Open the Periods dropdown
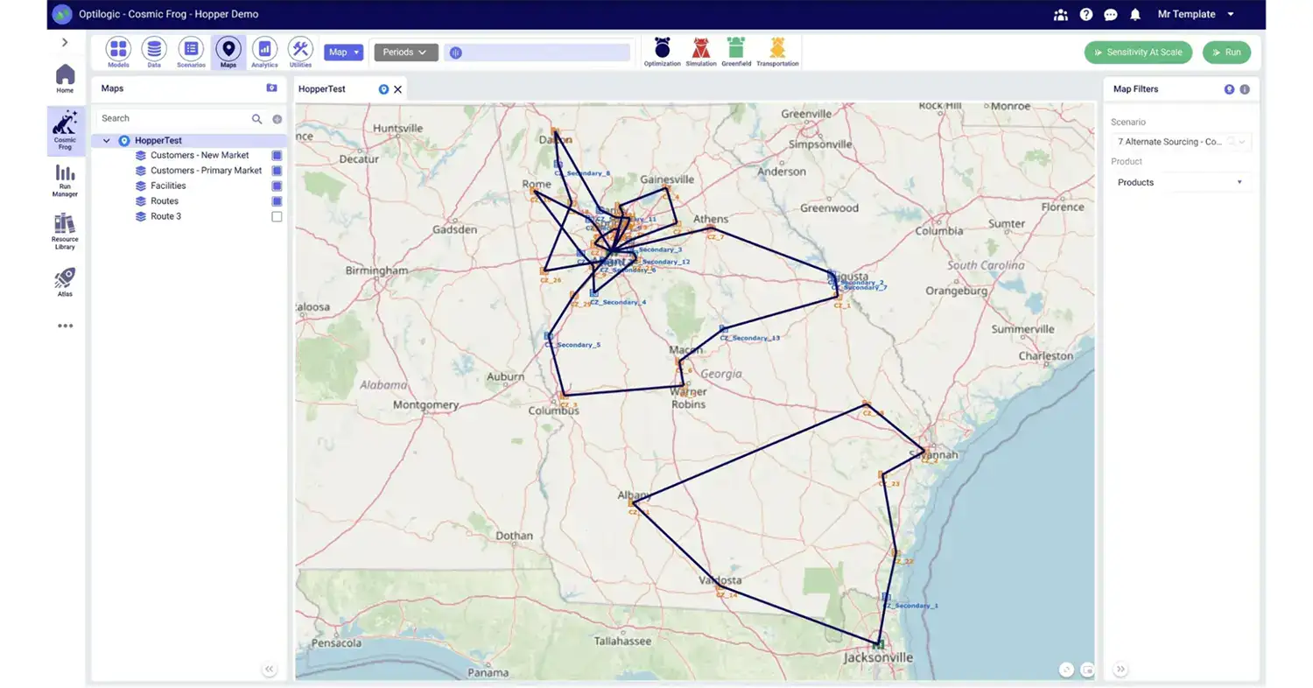1313x688 pixels. [x=404, y=52]
